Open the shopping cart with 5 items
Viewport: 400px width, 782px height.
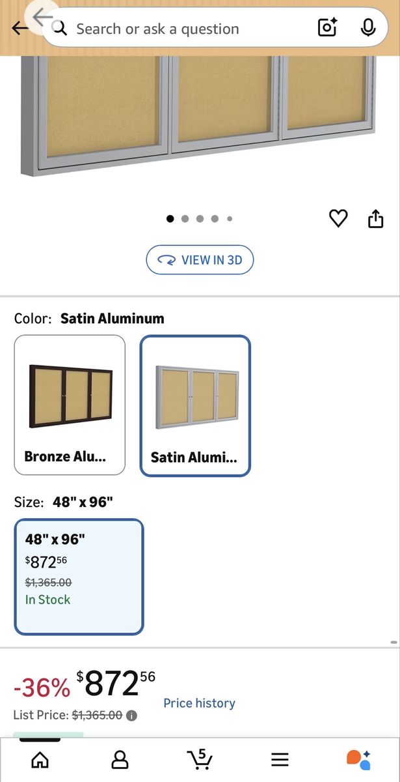click(x=200, y=759)
